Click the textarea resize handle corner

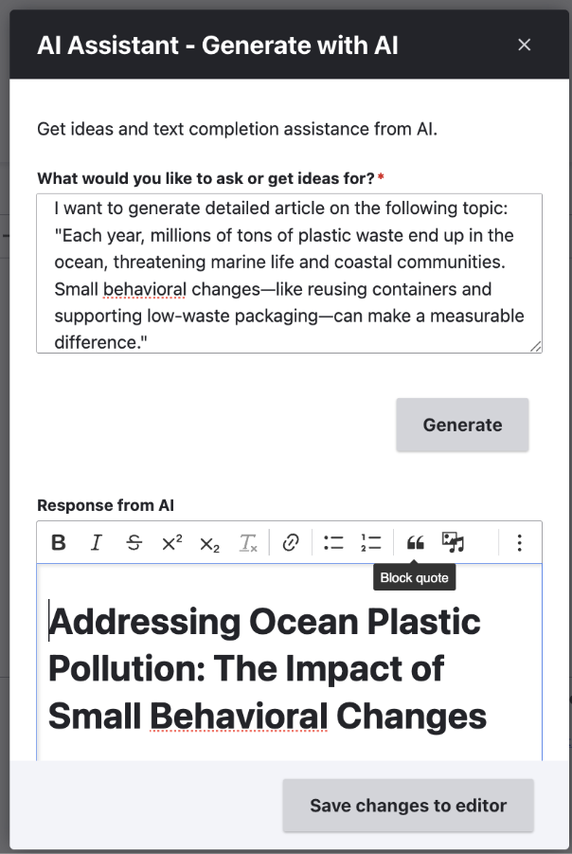[534, 349]
